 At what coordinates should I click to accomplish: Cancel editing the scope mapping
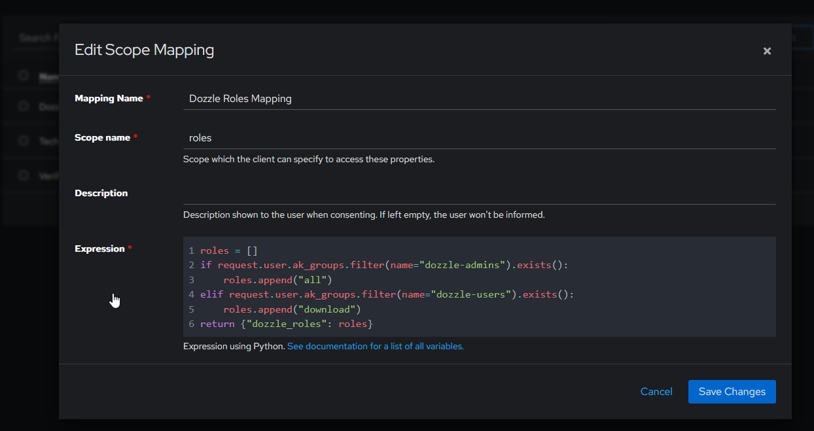coord(656,392)
